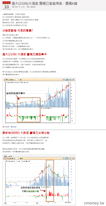Image resolution: width=106 pixels, height=206 pixels.
Task: Switch to the first tab above 奧斯特 chart
Action: click(x=5, y=156)
